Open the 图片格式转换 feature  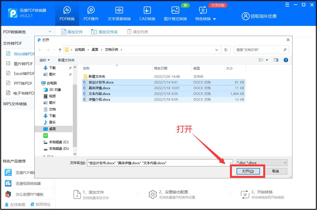click(x=175, y=13)
